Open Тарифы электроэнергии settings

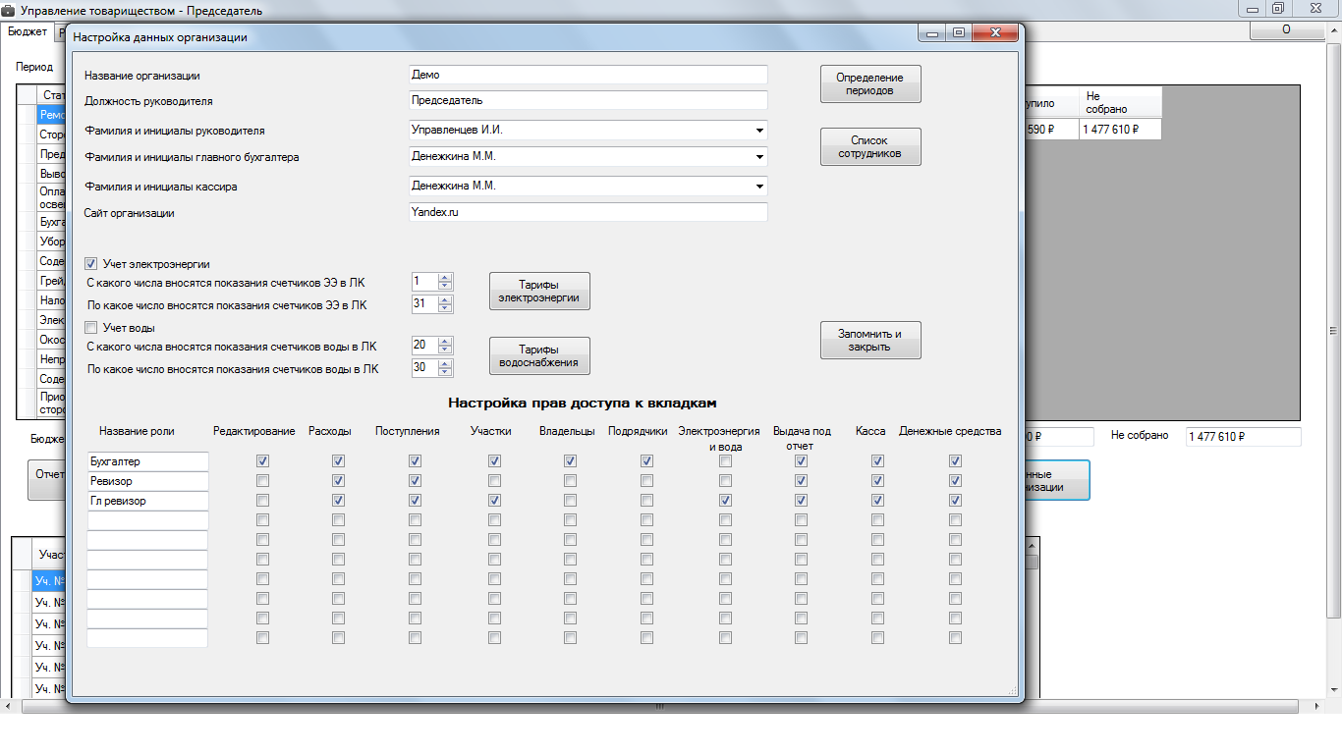click(x=539, y=292)
